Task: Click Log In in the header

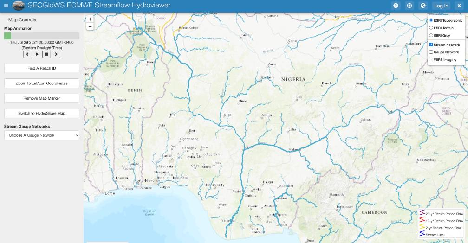Action: click(x=441, y=6)
